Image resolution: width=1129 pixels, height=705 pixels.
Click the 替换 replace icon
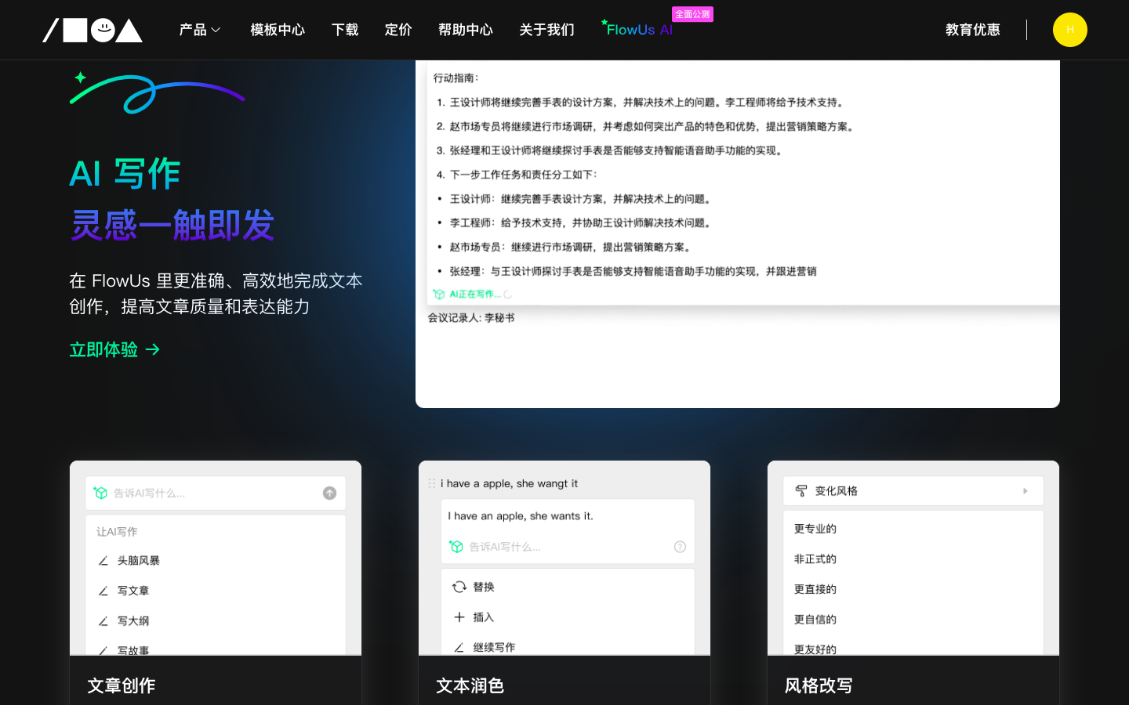pos(459,587)
